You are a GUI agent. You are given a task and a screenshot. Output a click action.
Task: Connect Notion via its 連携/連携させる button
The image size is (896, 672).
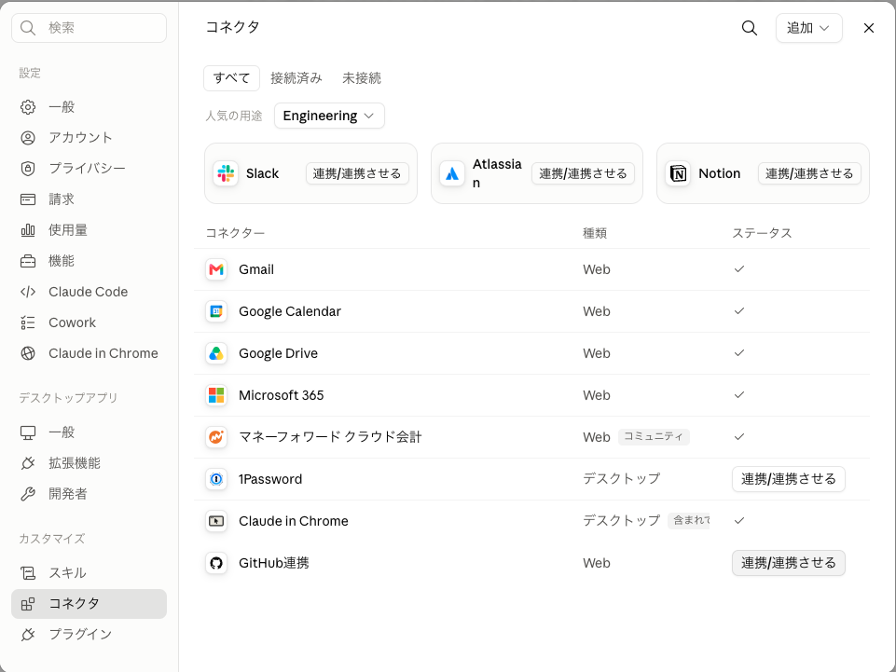coord(809,173)
